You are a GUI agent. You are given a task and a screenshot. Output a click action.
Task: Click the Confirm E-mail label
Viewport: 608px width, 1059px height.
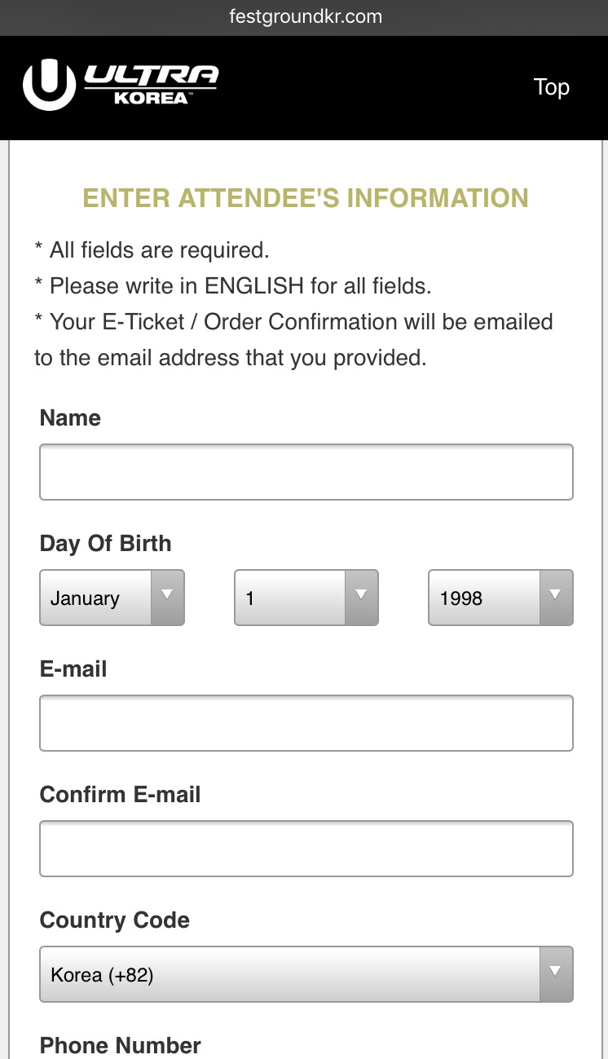tap(121, 795)
